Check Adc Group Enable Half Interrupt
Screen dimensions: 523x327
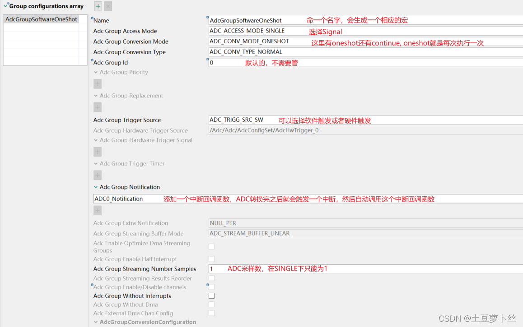pos(211,259)
